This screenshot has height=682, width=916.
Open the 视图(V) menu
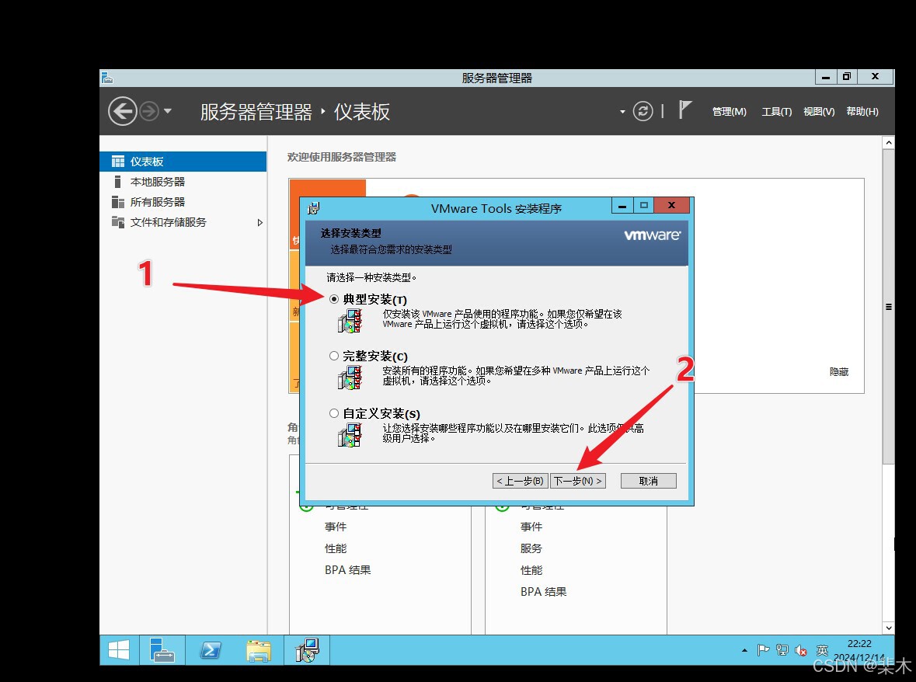(818, 112)
